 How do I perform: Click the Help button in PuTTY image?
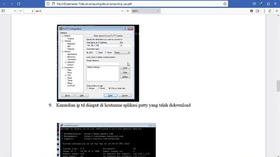coord(82,96)
